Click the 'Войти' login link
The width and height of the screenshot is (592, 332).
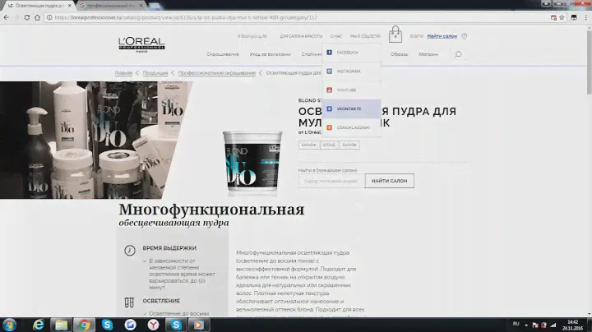click(417, 36)
